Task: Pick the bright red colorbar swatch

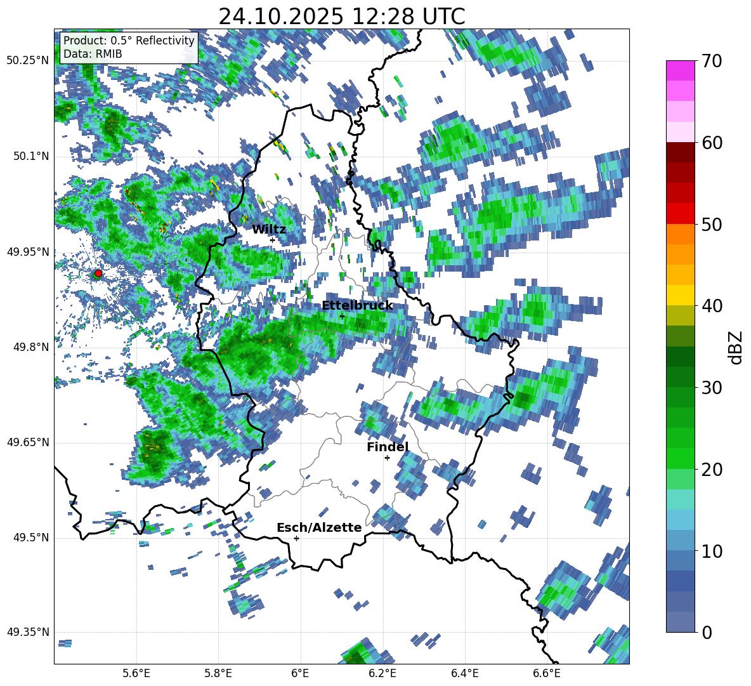Action: [x=680, y=214]
